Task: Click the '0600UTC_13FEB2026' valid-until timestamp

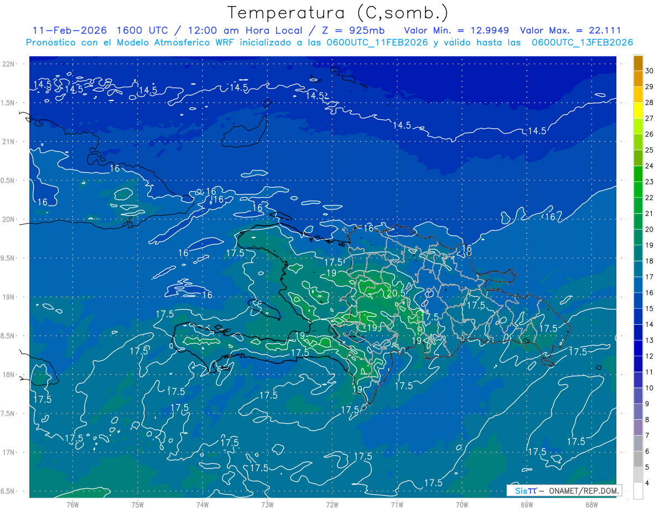Action: [x=582, y=43]
